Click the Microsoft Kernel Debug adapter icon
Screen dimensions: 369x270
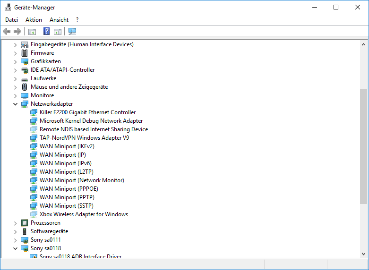click(x=34, y=121)
